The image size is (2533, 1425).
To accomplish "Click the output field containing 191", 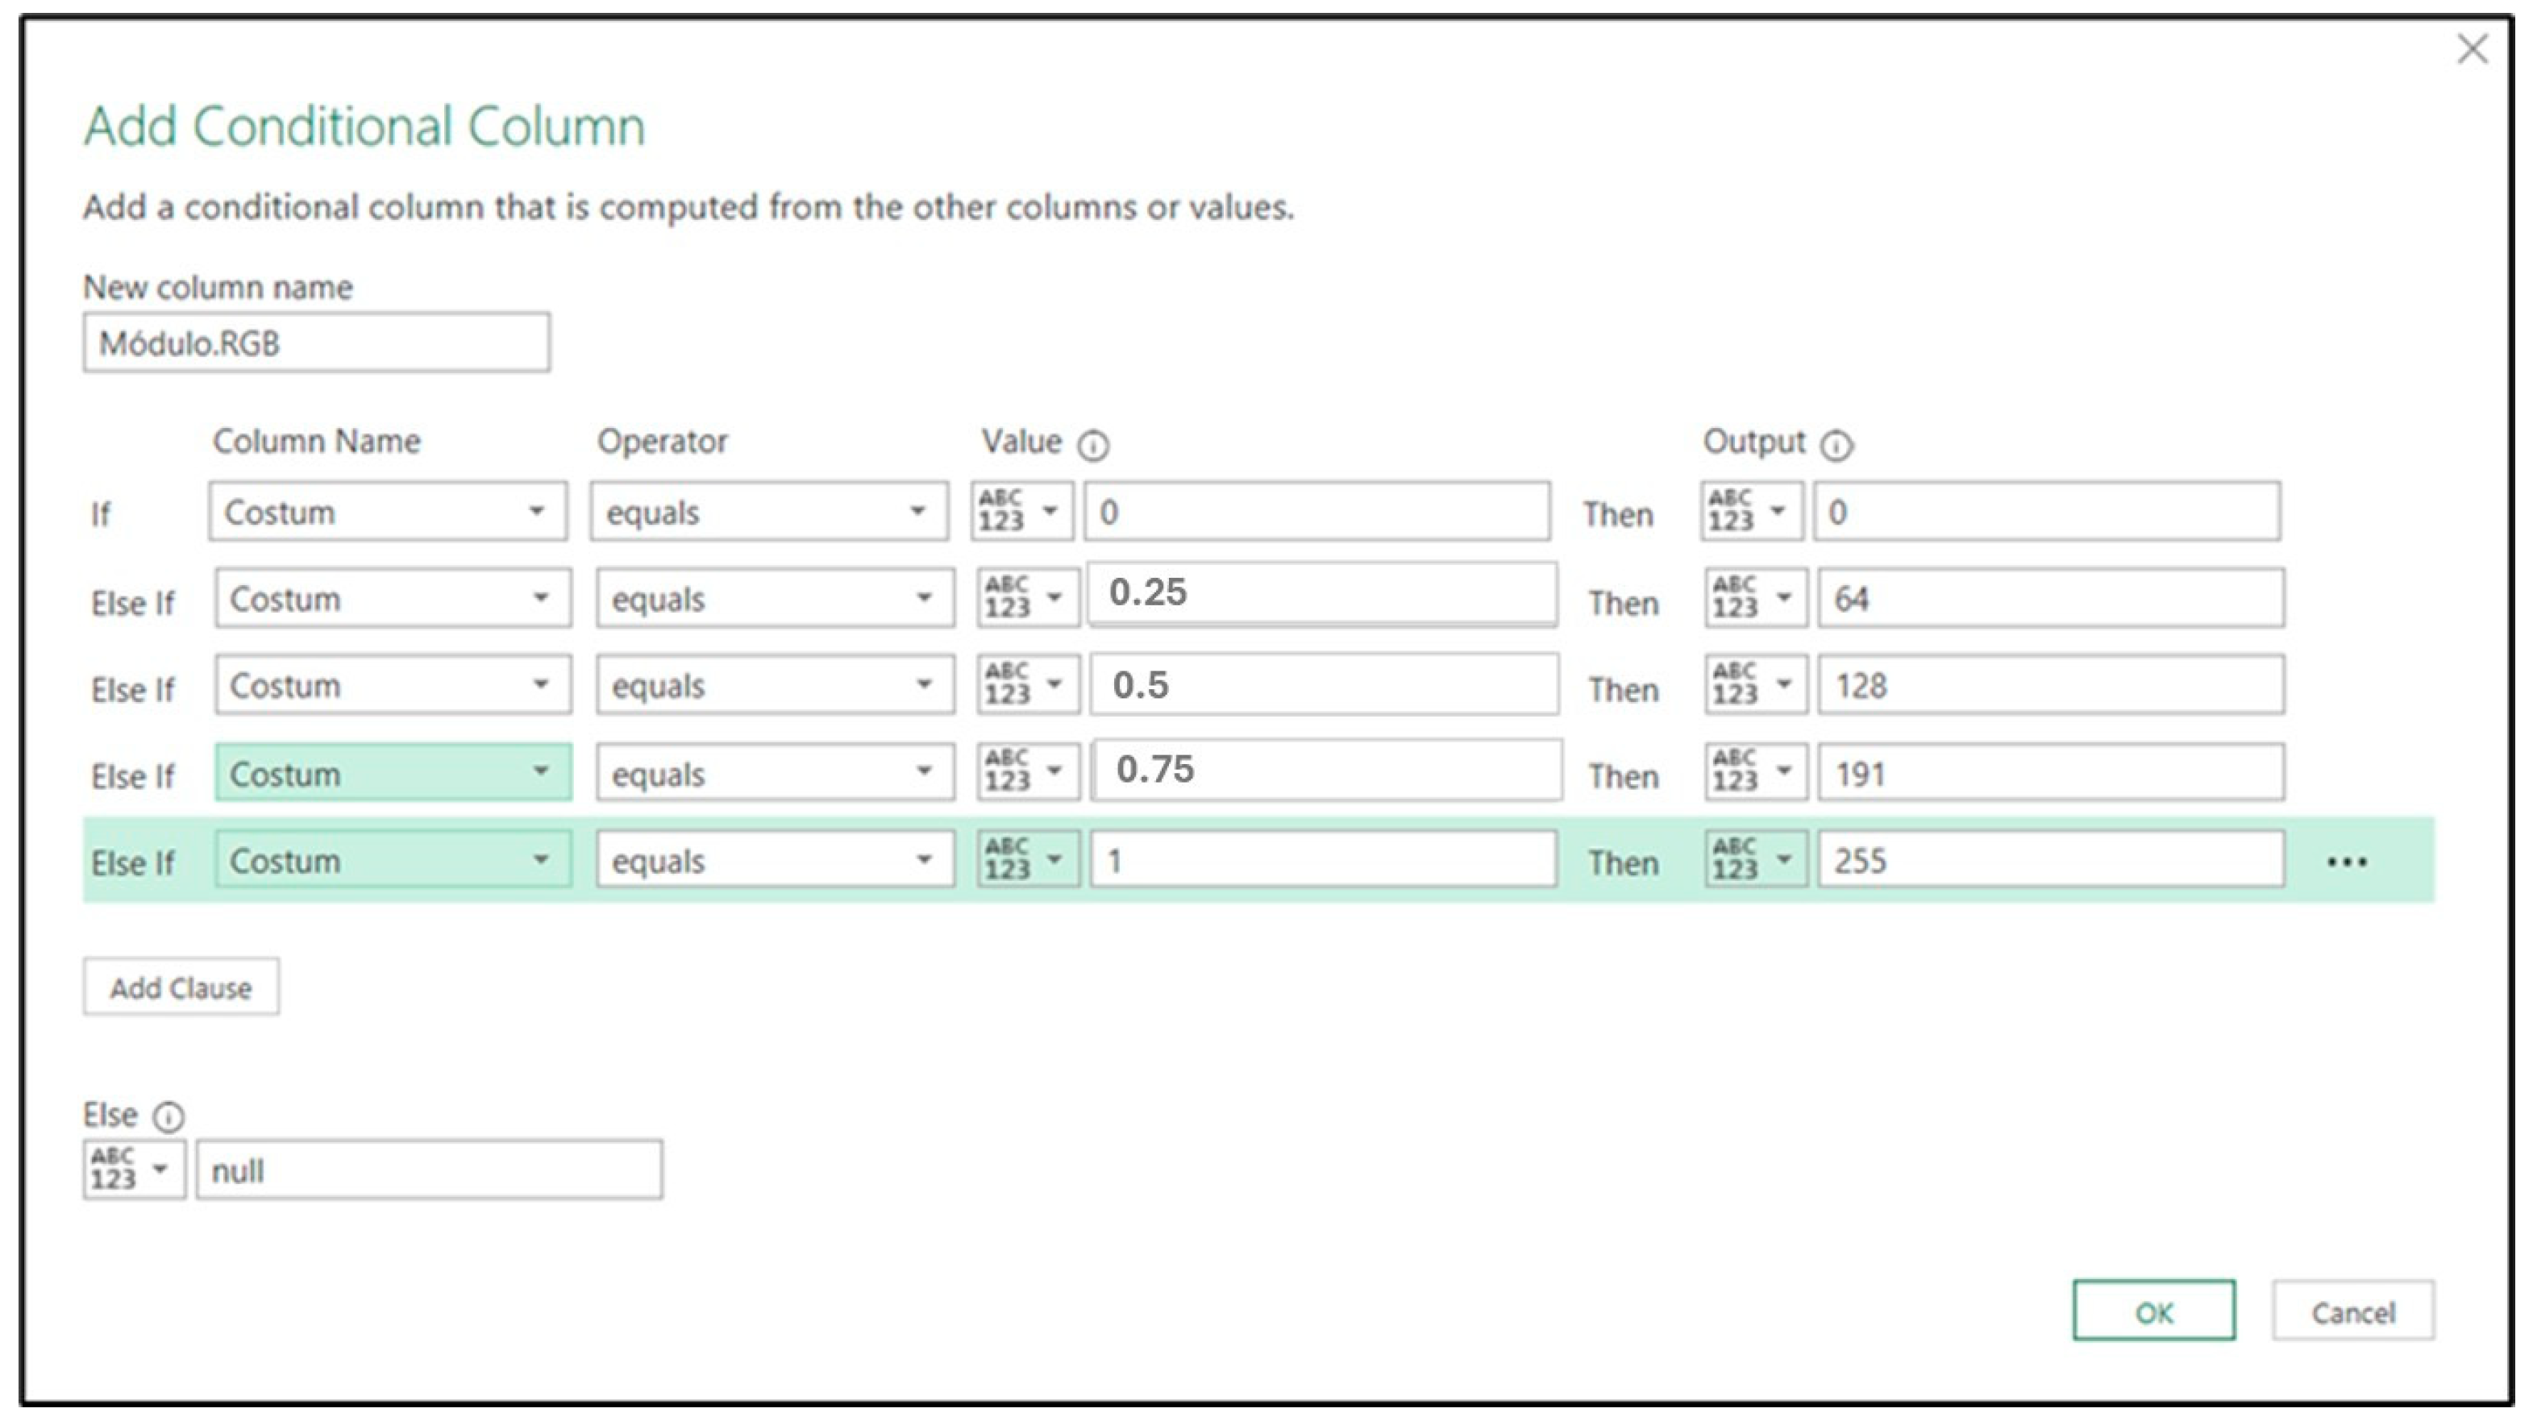I will [x=2051, y=772].
